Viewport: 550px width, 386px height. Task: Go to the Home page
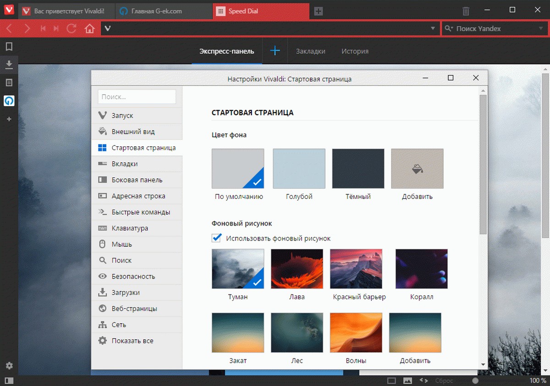coord(89,29)
